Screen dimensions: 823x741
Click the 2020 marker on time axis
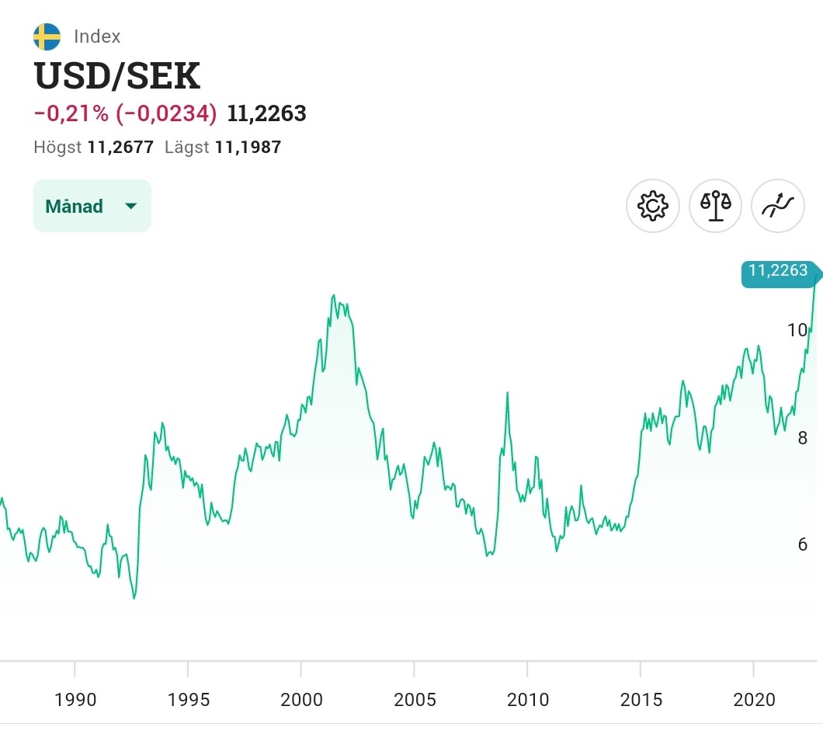pos(754,700)
